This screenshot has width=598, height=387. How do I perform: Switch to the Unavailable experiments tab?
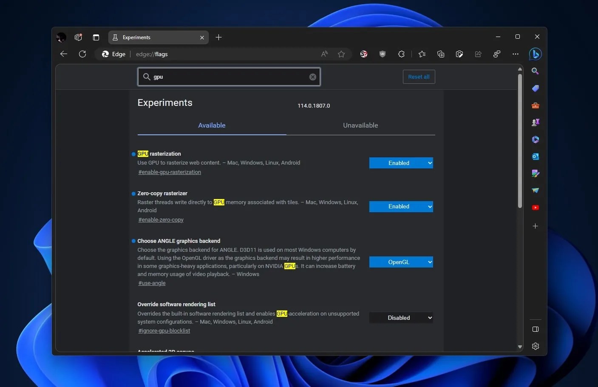360,125
